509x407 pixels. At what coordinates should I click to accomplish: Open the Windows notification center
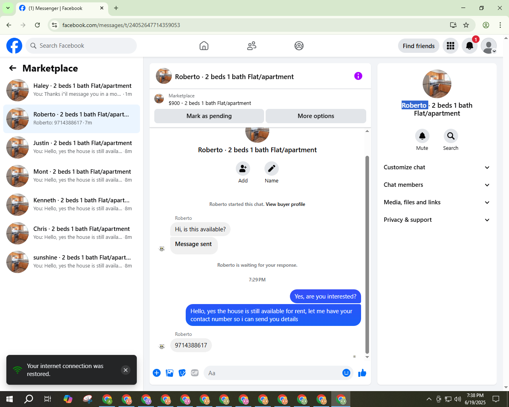pyautogui.click(x=496, y=399)
